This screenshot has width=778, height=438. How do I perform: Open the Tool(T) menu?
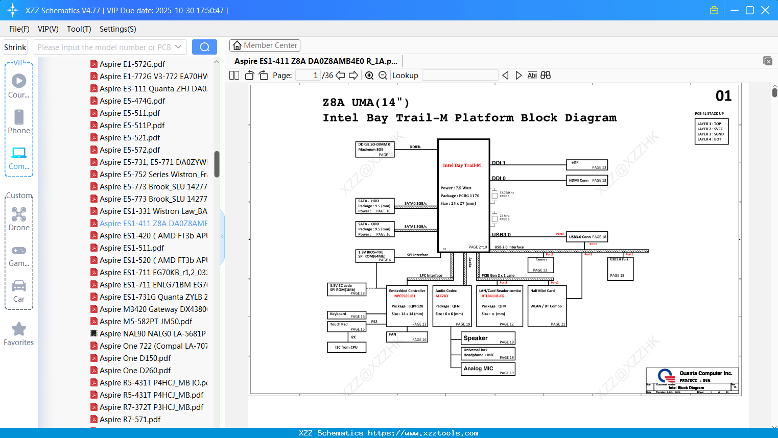click(x=79, y=29)
